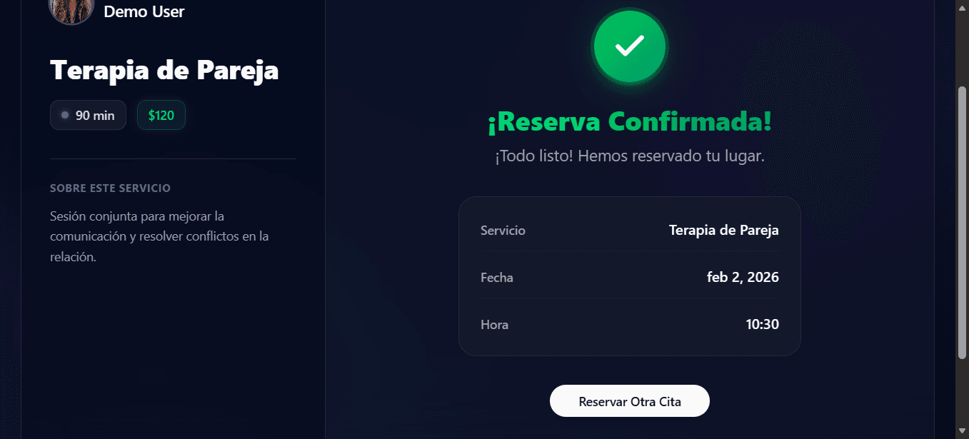Click the Hora label in summary card
Screen dimensions: 969x439
pyautogui.click(x=494, y=325)
